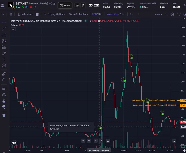Reset the chart view
186x153 pixels.
[x=108, y=141]
